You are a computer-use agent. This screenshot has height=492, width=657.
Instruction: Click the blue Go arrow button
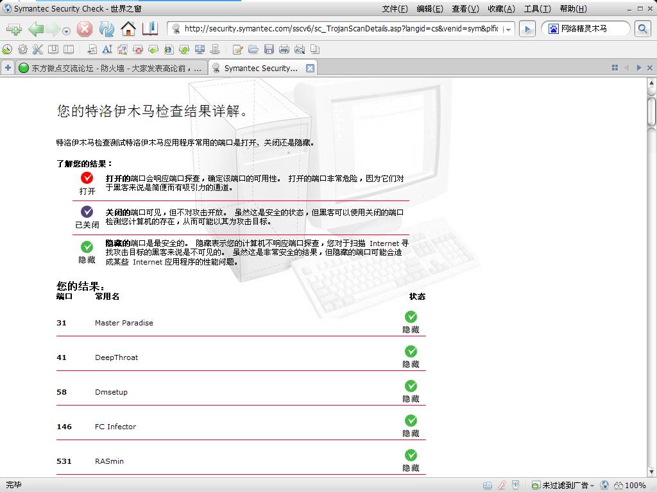[x=527, y=29]
